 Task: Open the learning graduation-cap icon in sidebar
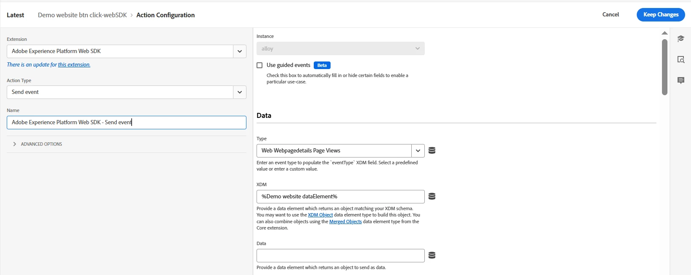tap(681, 39)
